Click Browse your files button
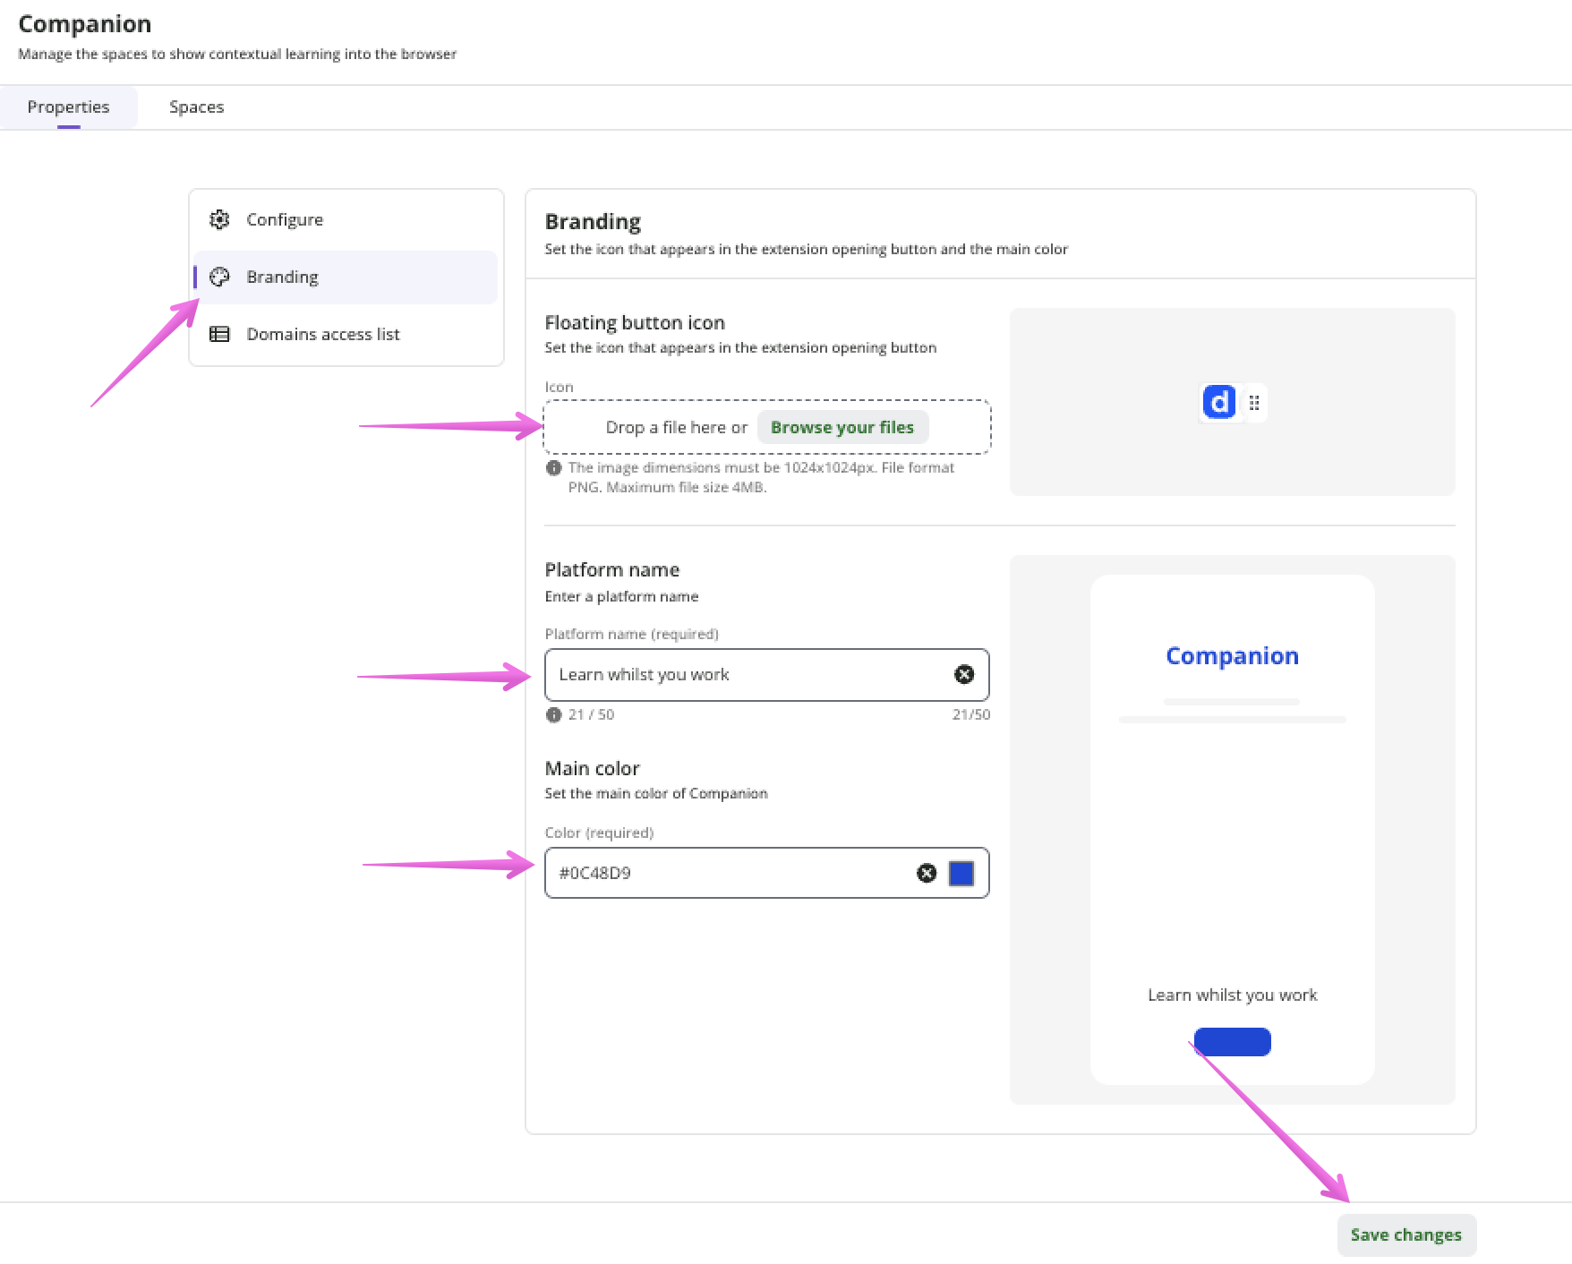 (x=842, y=427)
